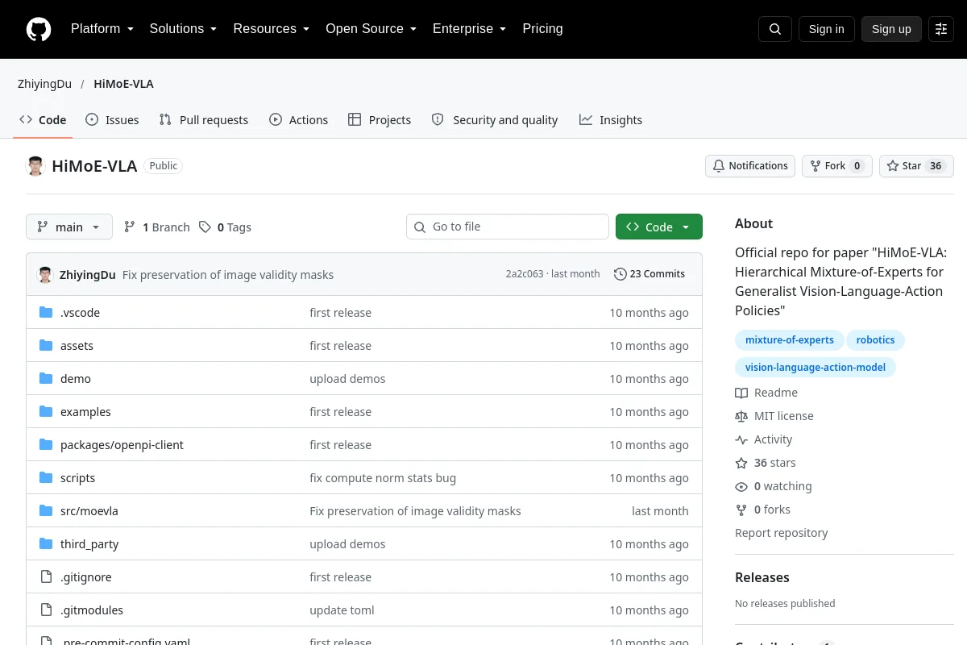This screenshot has width=967, height=645.
Task: Click the fork icon beside 0 forks
Action: click(741, 510)
